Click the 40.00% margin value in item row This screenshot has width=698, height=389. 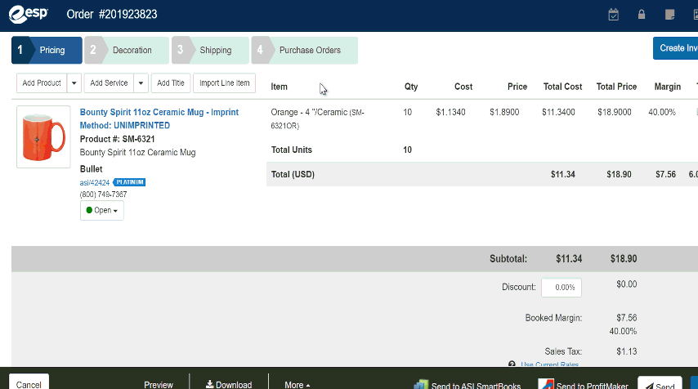[662, 112]
